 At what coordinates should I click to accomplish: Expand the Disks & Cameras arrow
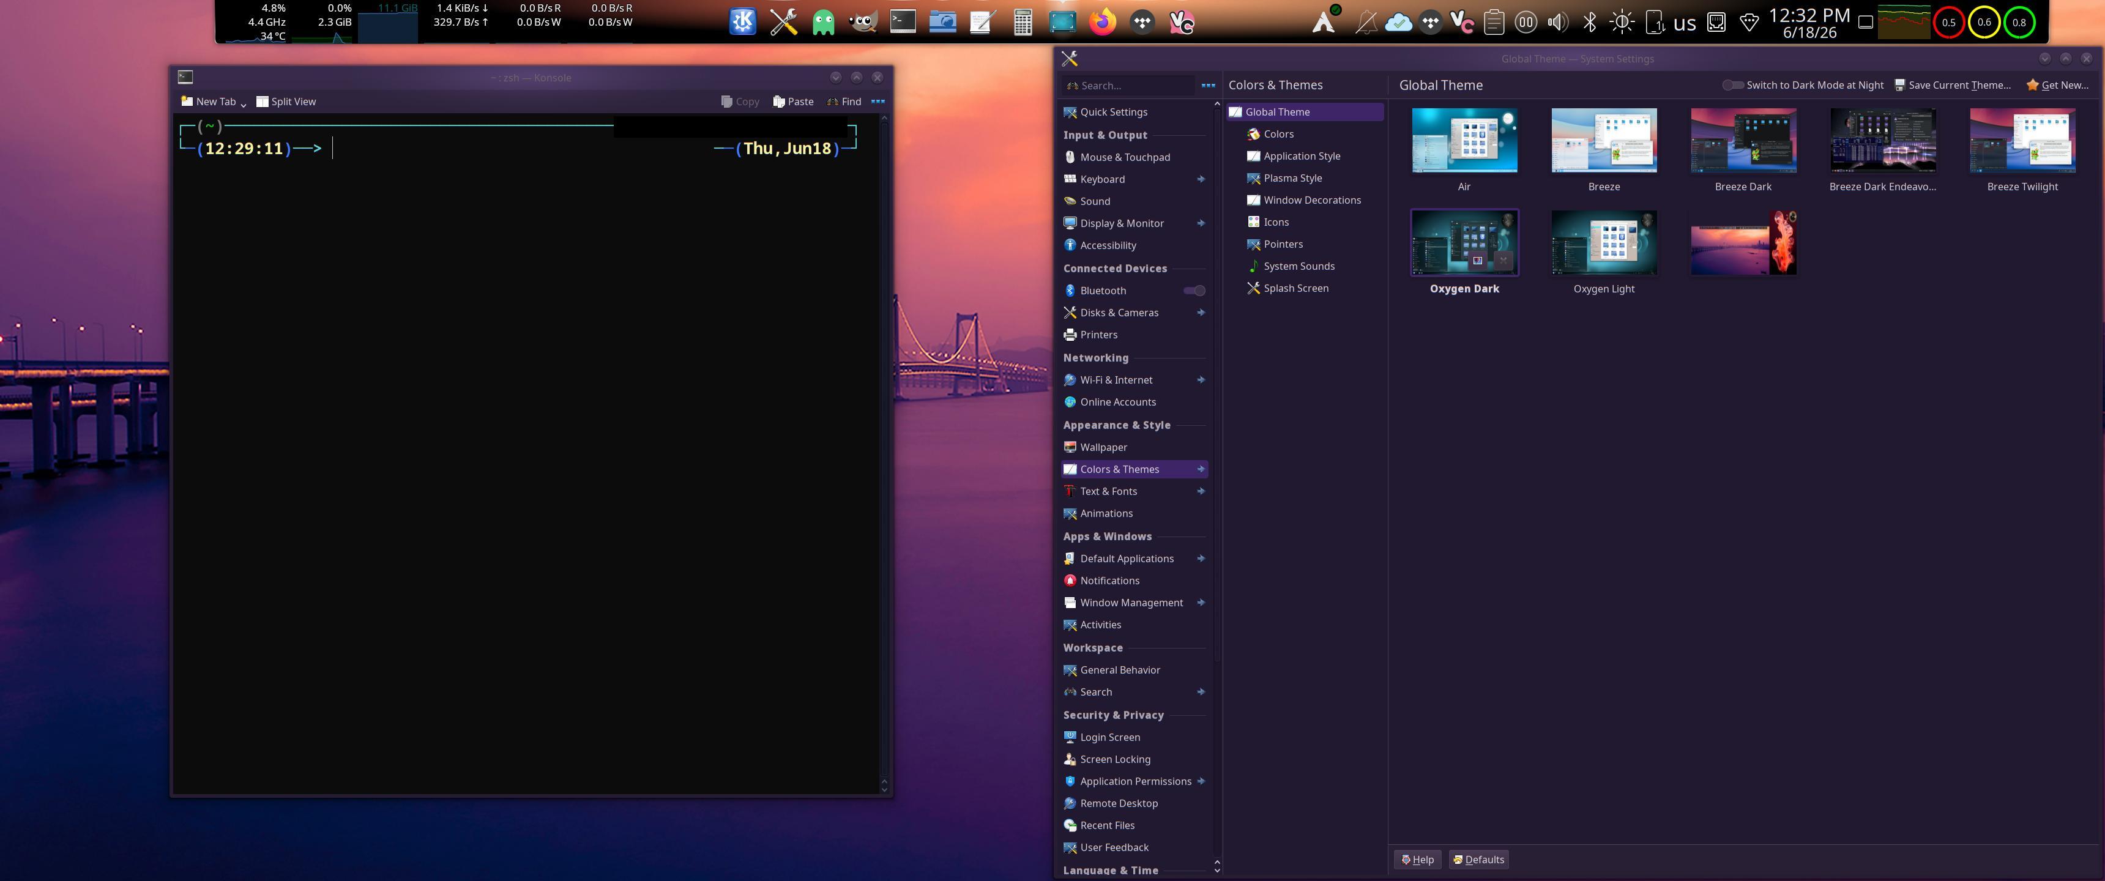coord(1201,312)
